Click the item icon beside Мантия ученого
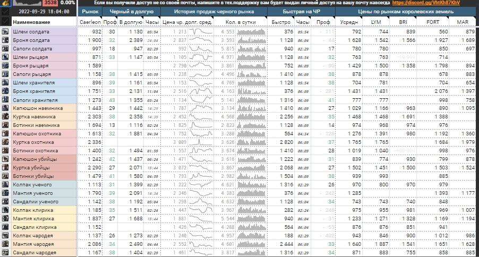 (5, 193)
